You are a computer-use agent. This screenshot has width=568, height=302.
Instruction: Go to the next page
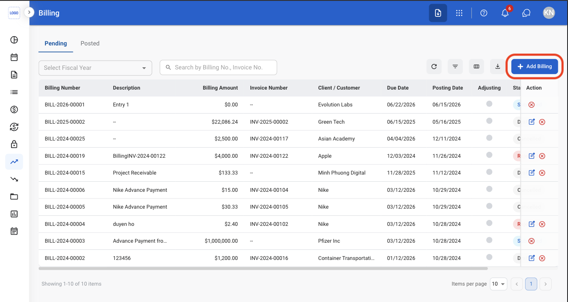pos(545,284)
